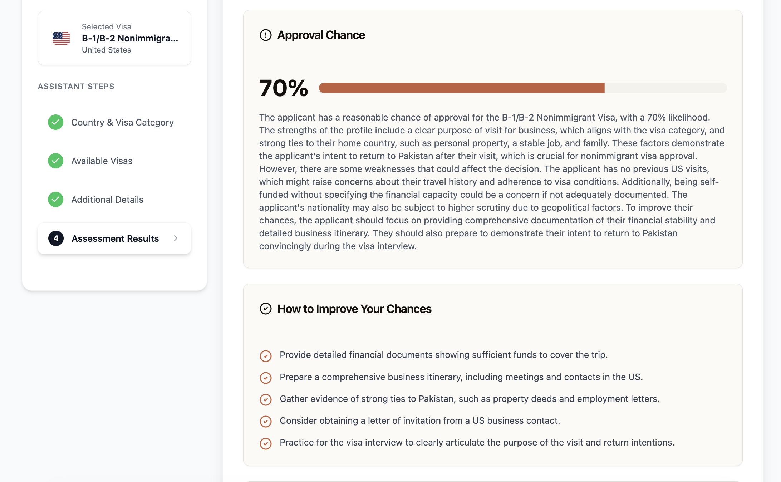Open the Country & Visa Category step
Viewport: 781px width, 482px height.
pyautogui.click(x=123, y=122)
